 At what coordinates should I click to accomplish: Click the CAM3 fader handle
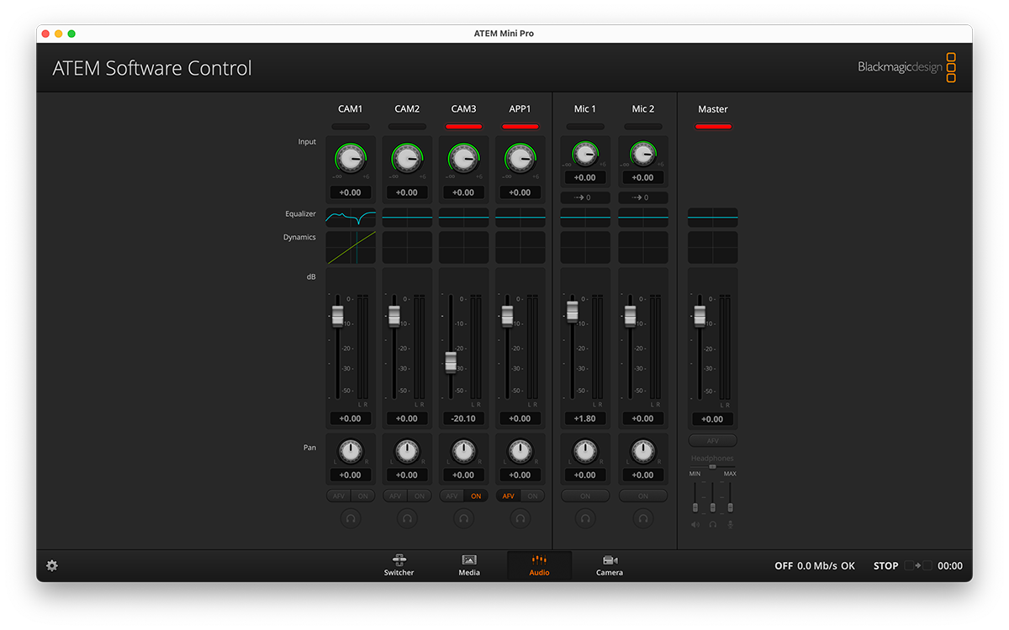[451, 362]
